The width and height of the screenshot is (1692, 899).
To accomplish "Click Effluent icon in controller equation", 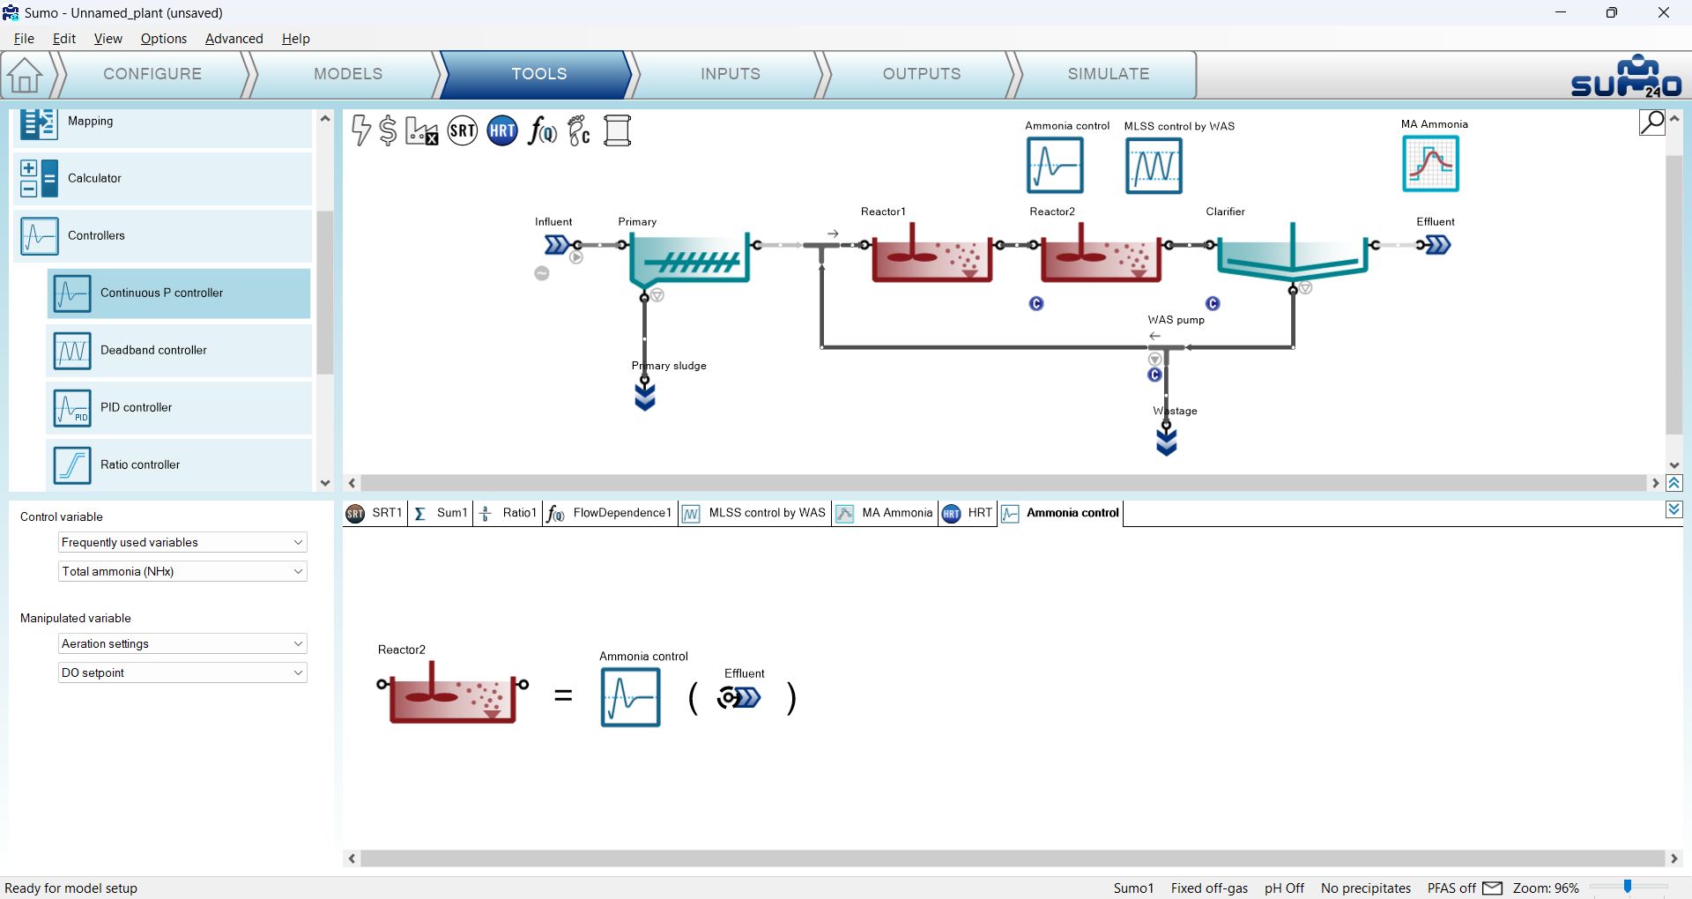I will click(x=740, y=698).
